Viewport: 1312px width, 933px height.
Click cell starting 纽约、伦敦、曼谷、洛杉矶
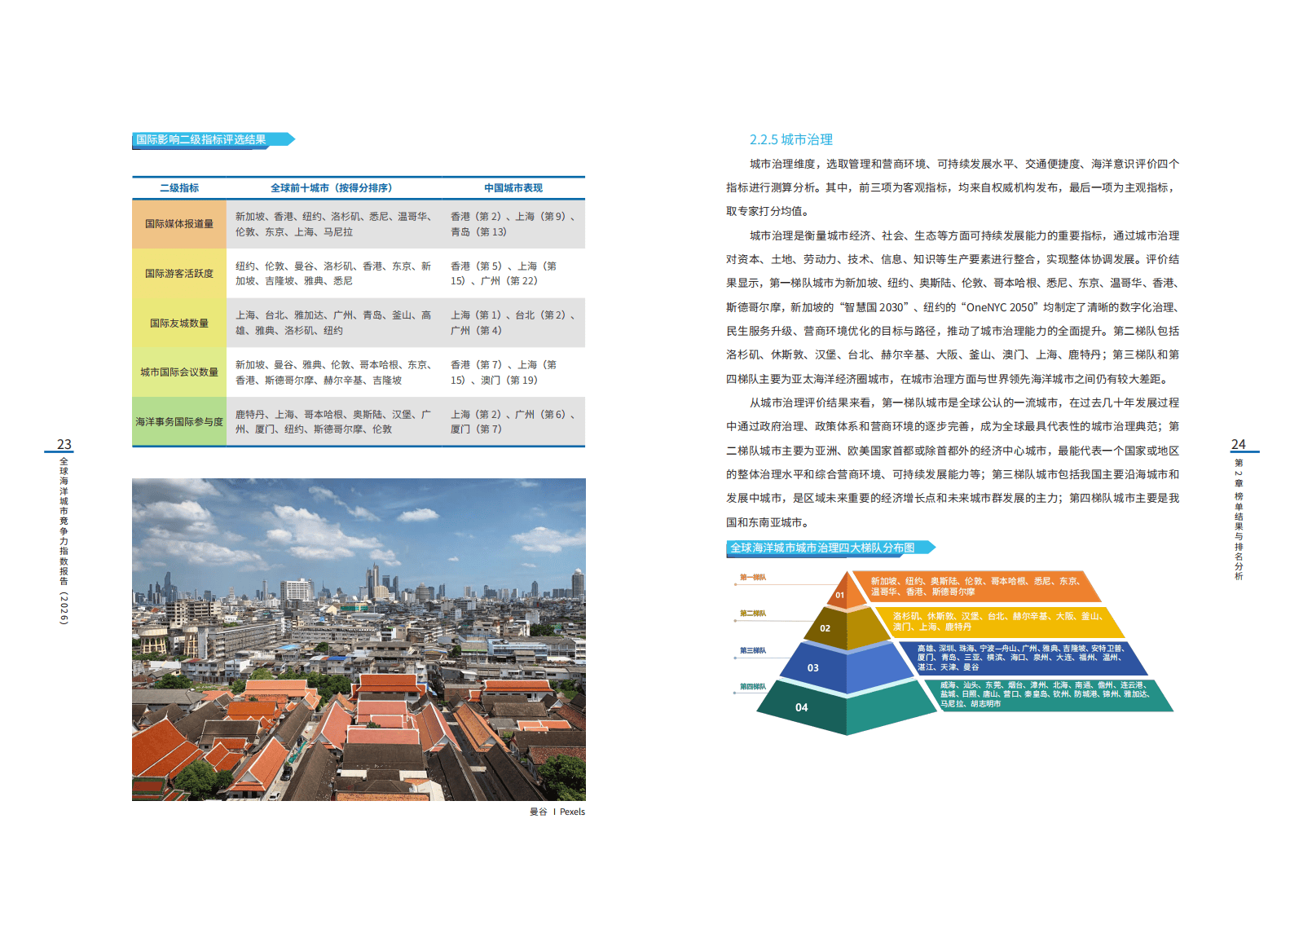[x=334, y=274]
